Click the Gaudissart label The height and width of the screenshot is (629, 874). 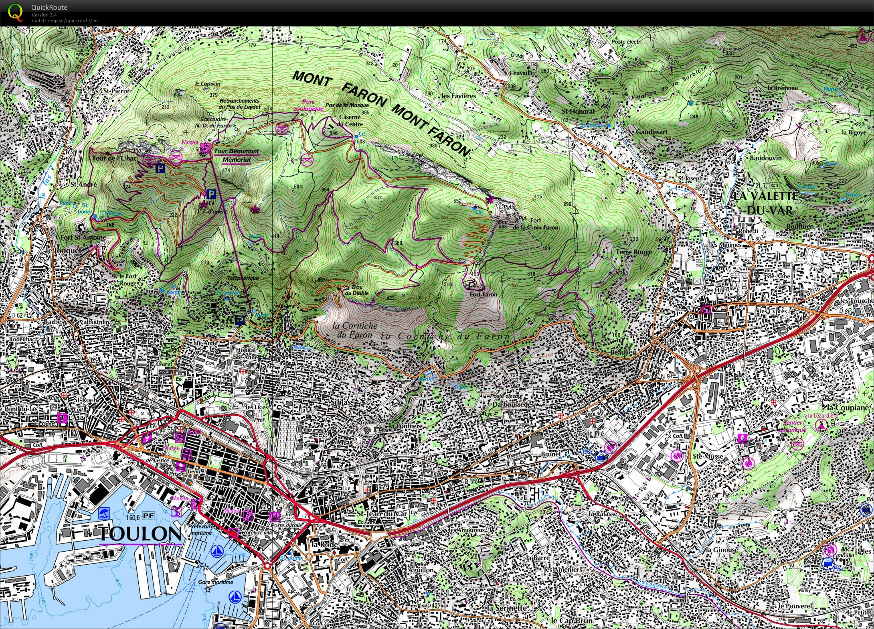click(x=652, y=132)
